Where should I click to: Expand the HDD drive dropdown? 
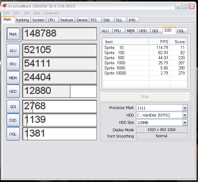185,115
